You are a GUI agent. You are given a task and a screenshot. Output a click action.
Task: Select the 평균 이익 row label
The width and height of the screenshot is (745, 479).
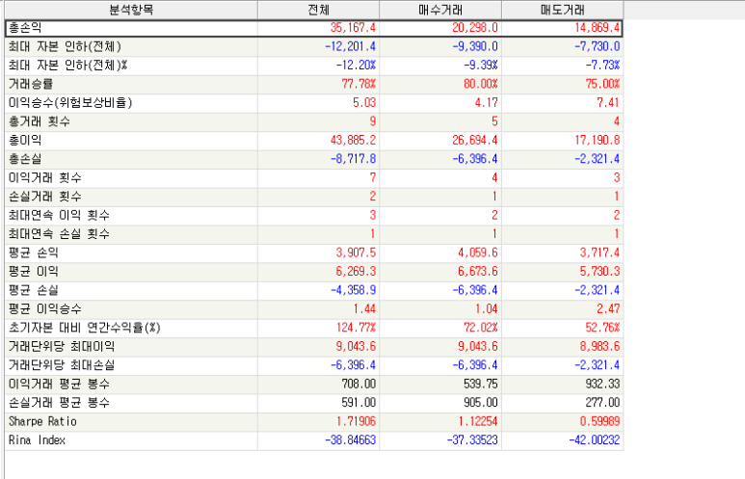(x=34, y=272)
